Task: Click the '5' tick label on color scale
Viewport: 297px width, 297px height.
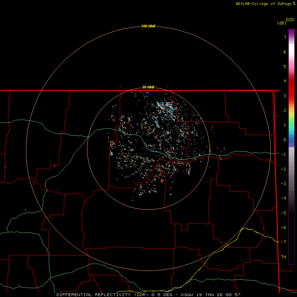Action: (285, 66)
